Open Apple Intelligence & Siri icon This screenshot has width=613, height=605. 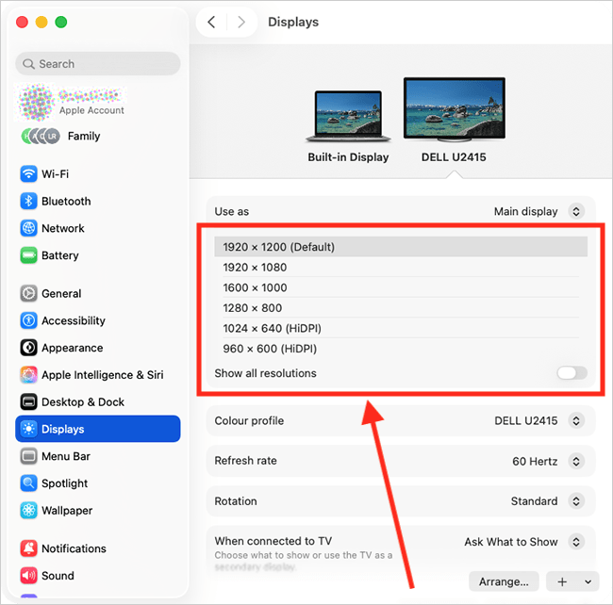tap(28, 375)
